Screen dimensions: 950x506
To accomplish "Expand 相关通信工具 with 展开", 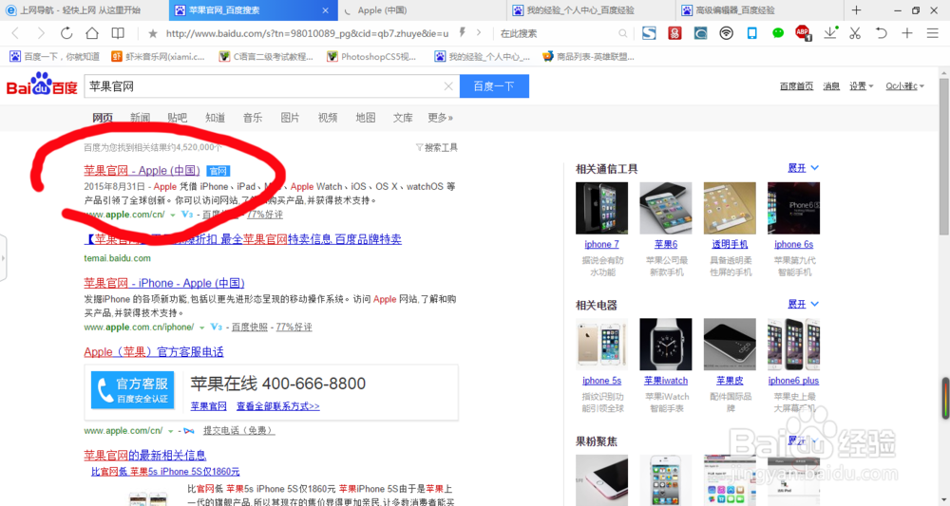I will pyautogui.click(x=803, y=168).
